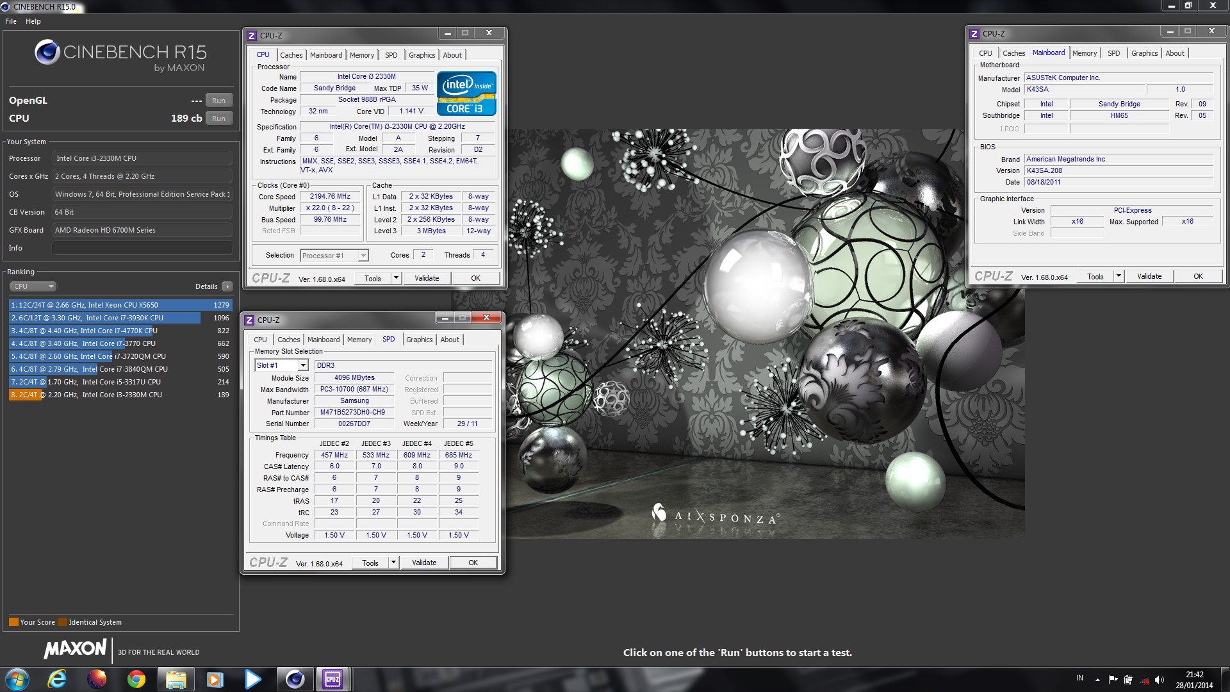Open the File menu in Cinebench

11,21
